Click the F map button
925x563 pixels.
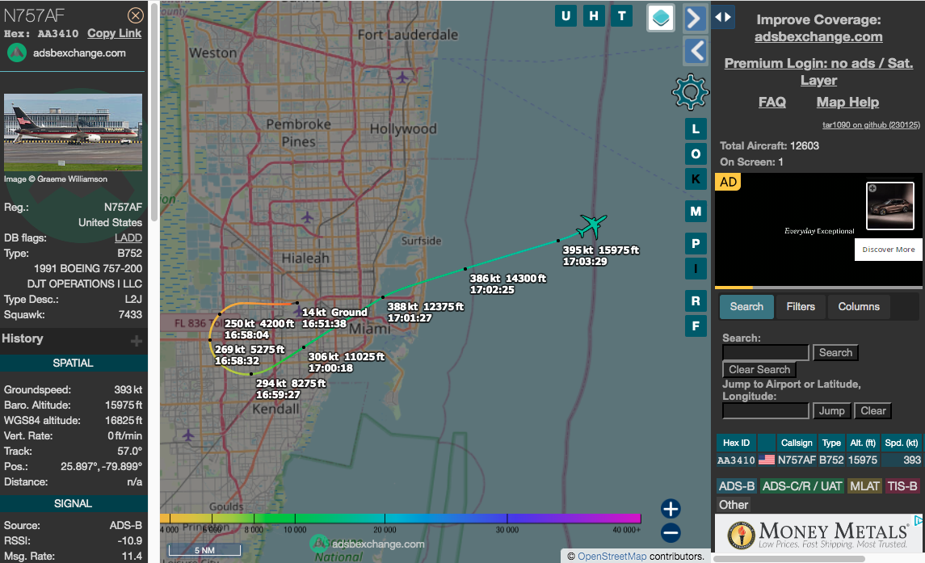pos(696,326)
